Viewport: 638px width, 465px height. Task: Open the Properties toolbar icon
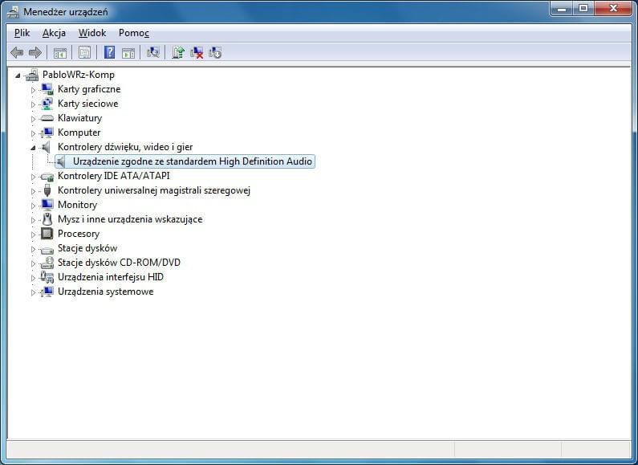coord(84,52)
